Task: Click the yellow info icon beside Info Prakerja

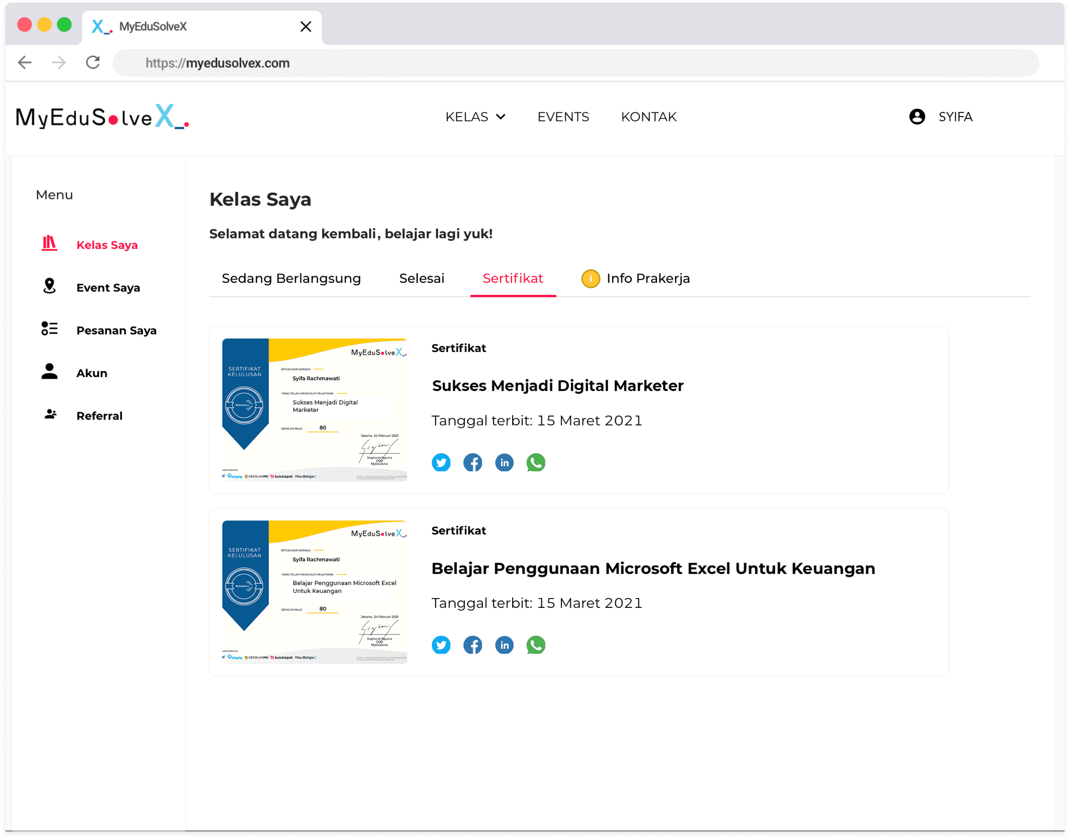Action: click(590, 278)
